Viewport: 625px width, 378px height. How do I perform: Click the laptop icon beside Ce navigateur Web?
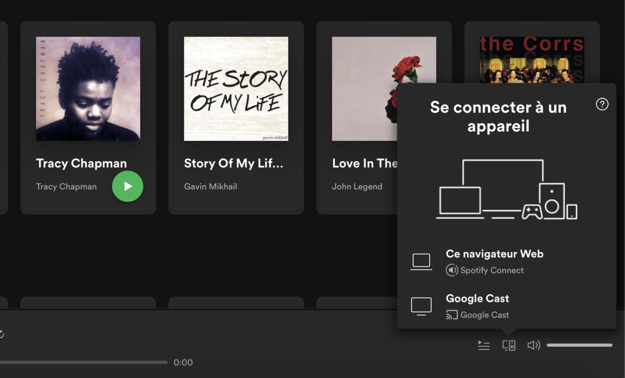421,261
